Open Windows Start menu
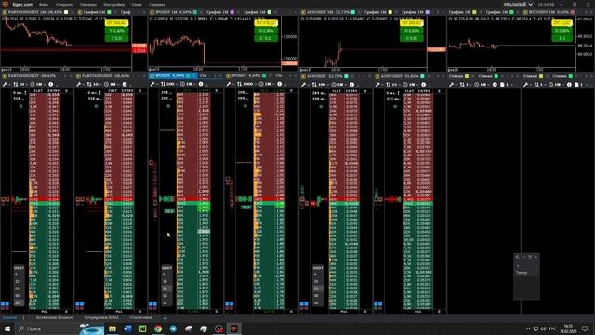The height and width of the screenshot is (335, 595). (7, 328)
